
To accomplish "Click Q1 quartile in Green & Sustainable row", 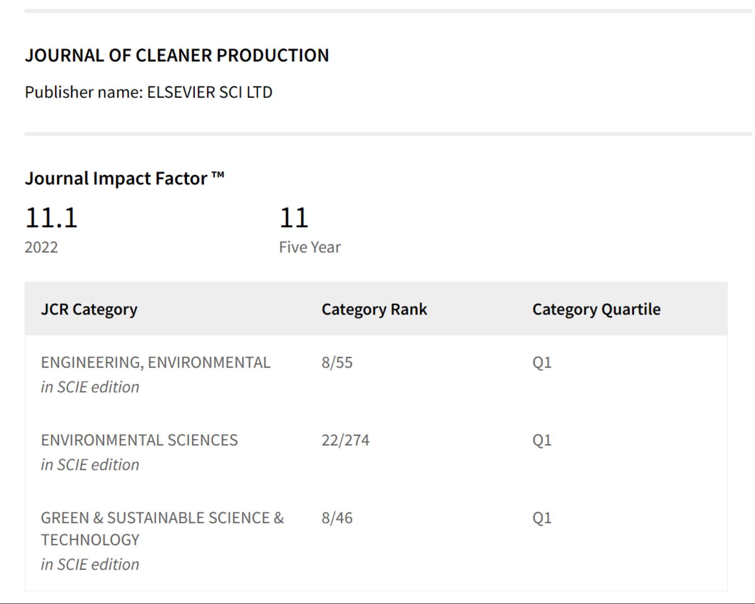I will point(542,518).
